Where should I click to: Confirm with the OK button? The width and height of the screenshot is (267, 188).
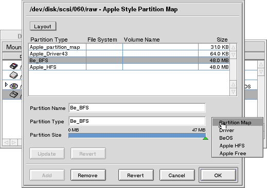click(x=218, y=175)
